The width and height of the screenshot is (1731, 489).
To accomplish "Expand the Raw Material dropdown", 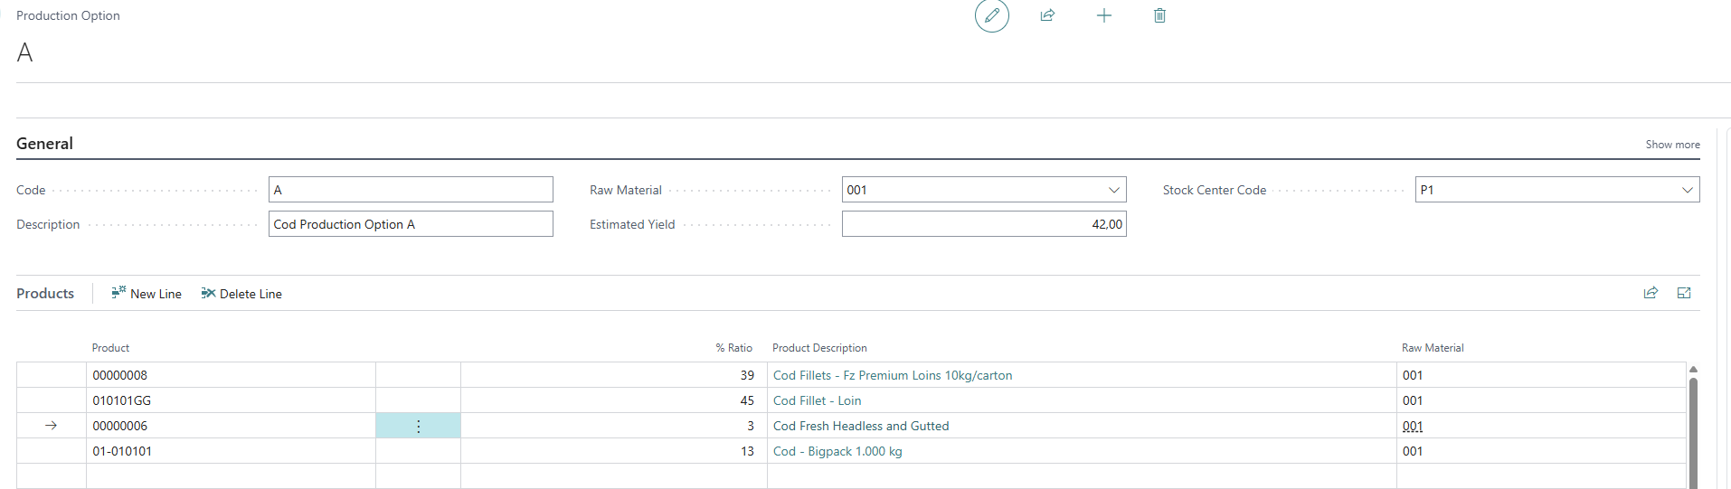I will 1114,190.
